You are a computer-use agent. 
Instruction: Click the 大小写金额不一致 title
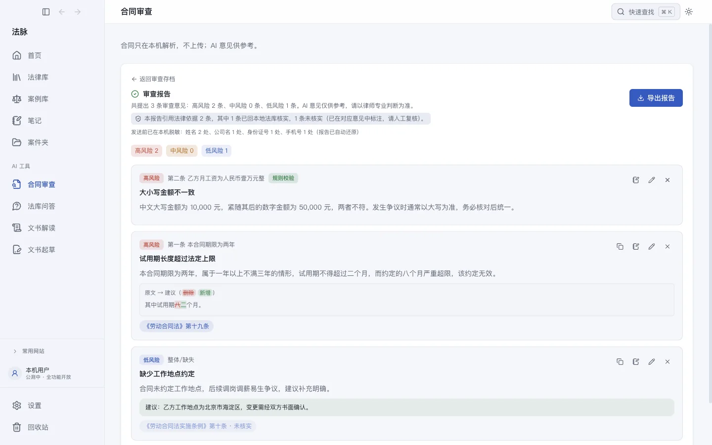[x=167, y=192]
